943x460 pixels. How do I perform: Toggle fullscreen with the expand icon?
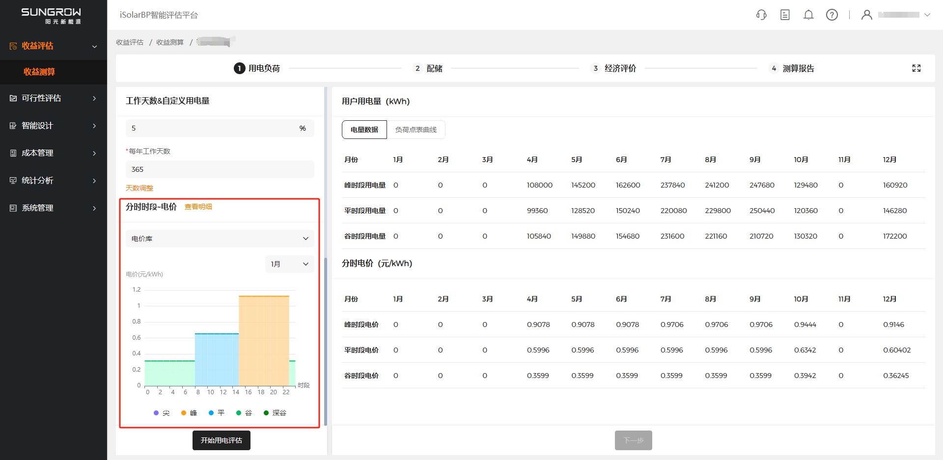coord(916,68)
